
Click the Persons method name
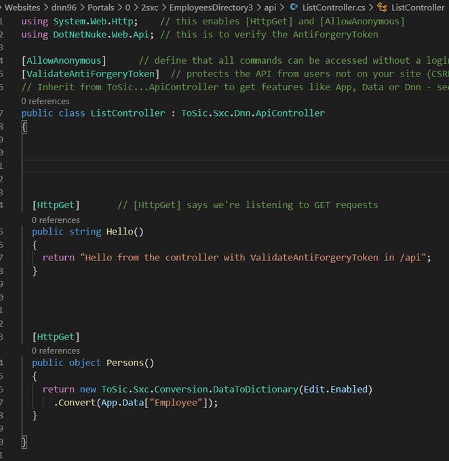coord(125,363)
